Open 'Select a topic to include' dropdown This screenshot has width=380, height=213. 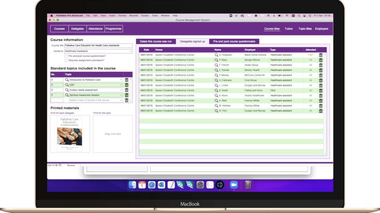tap(120, 100)
